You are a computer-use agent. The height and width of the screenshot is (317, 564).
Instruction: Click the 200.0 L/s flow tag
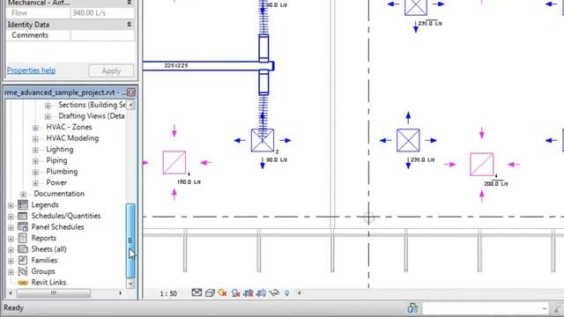coord(495,184)
